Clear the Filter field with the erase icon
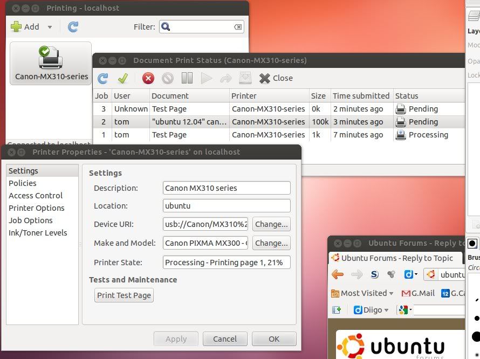 (238, 27)
